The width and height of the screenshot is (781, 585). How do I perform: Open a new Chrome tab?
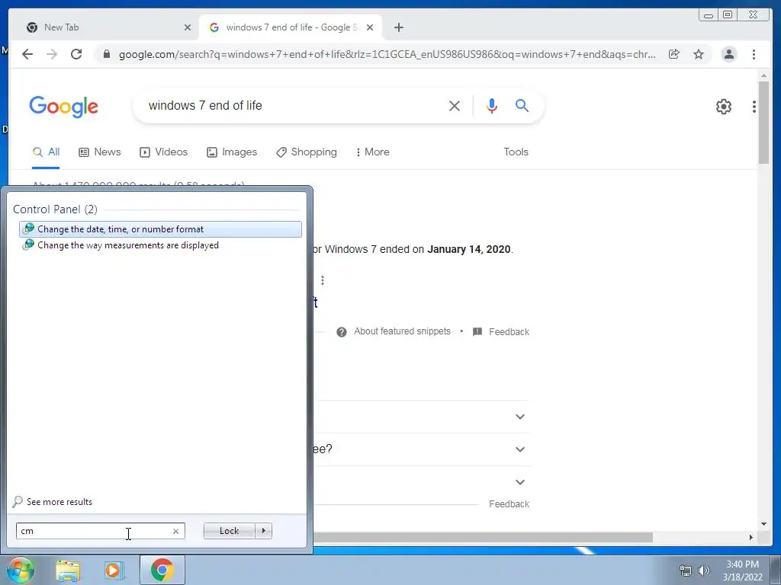pos(398,27)
